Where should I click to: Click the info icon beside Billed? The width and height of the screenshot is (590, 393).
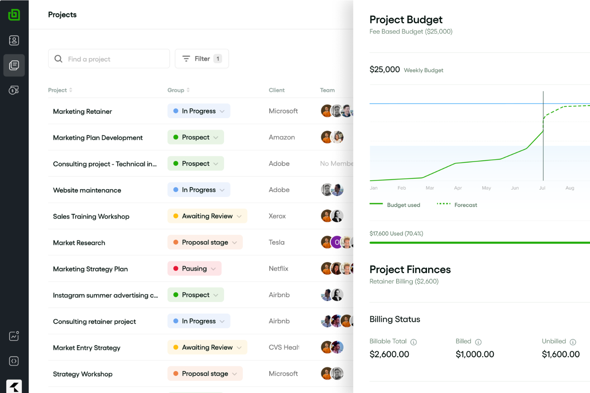pyautogui.click(x=478, y=342)
